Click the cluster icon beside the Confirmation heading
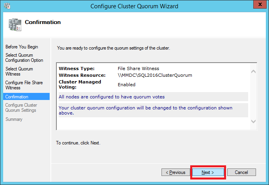 tap(15, 24)
